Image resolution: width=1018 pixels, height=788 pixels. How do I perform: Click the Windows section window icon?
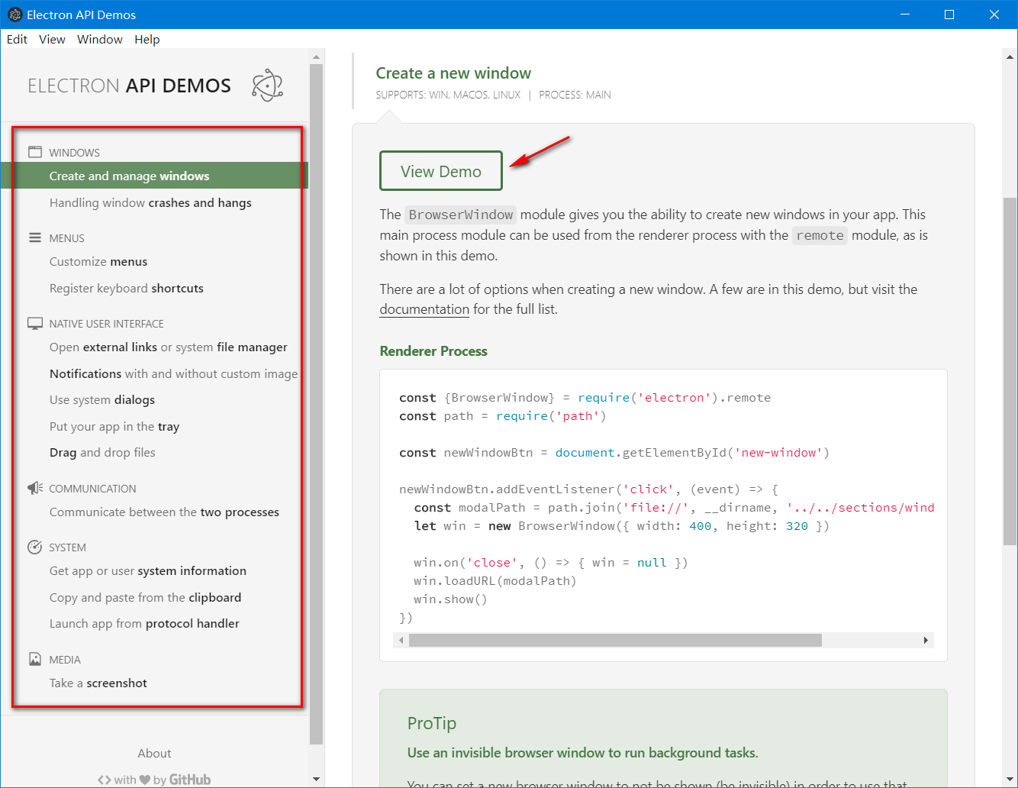click(x=35, y=152)
